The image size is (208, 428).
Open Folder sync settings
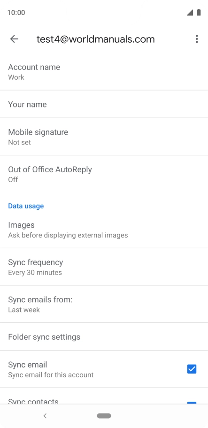104,337
